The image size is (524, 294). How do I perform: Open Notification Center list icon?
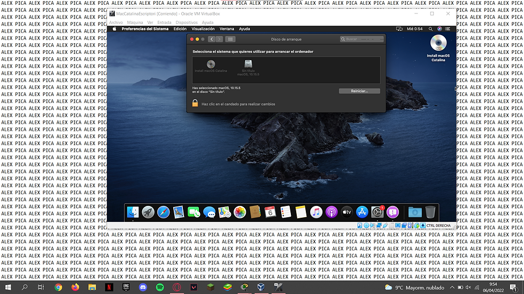[x=448, y=29]
